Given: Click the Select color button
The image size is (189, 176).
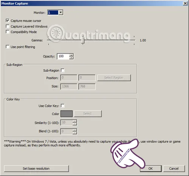Looking at the screenshot, I should 88,114.
